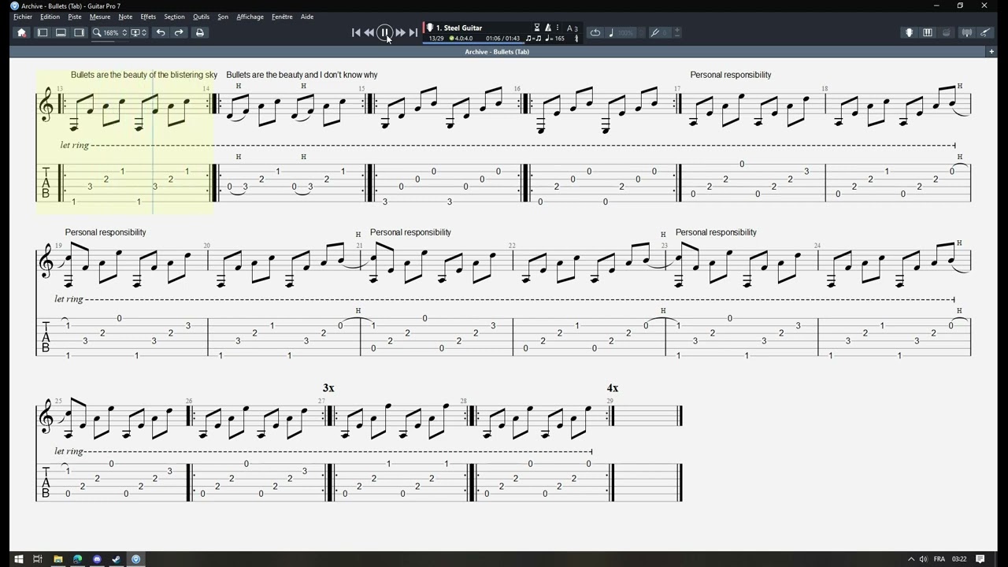Toggle the count-in hourglass icon
This screenshot has width=1008, height=567.
pyautogui.click(x=537, y=28)
